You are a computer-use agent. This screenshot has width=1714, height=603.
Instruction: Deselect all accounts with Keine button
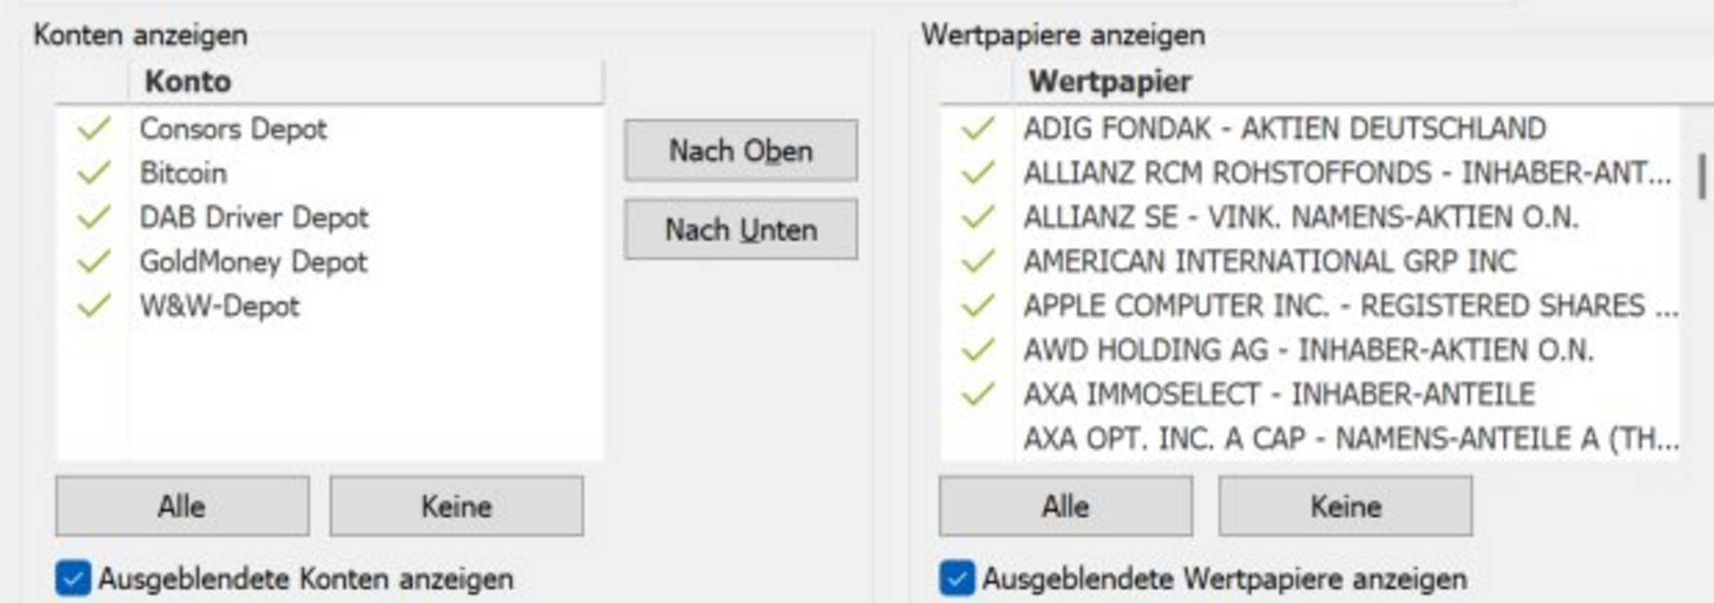(456, 506)
